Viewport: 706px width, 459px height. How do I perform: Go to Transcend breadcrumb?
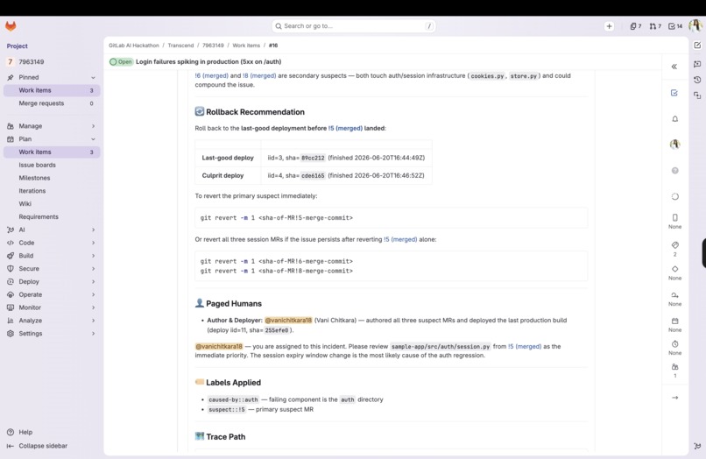tap(180, 46)
